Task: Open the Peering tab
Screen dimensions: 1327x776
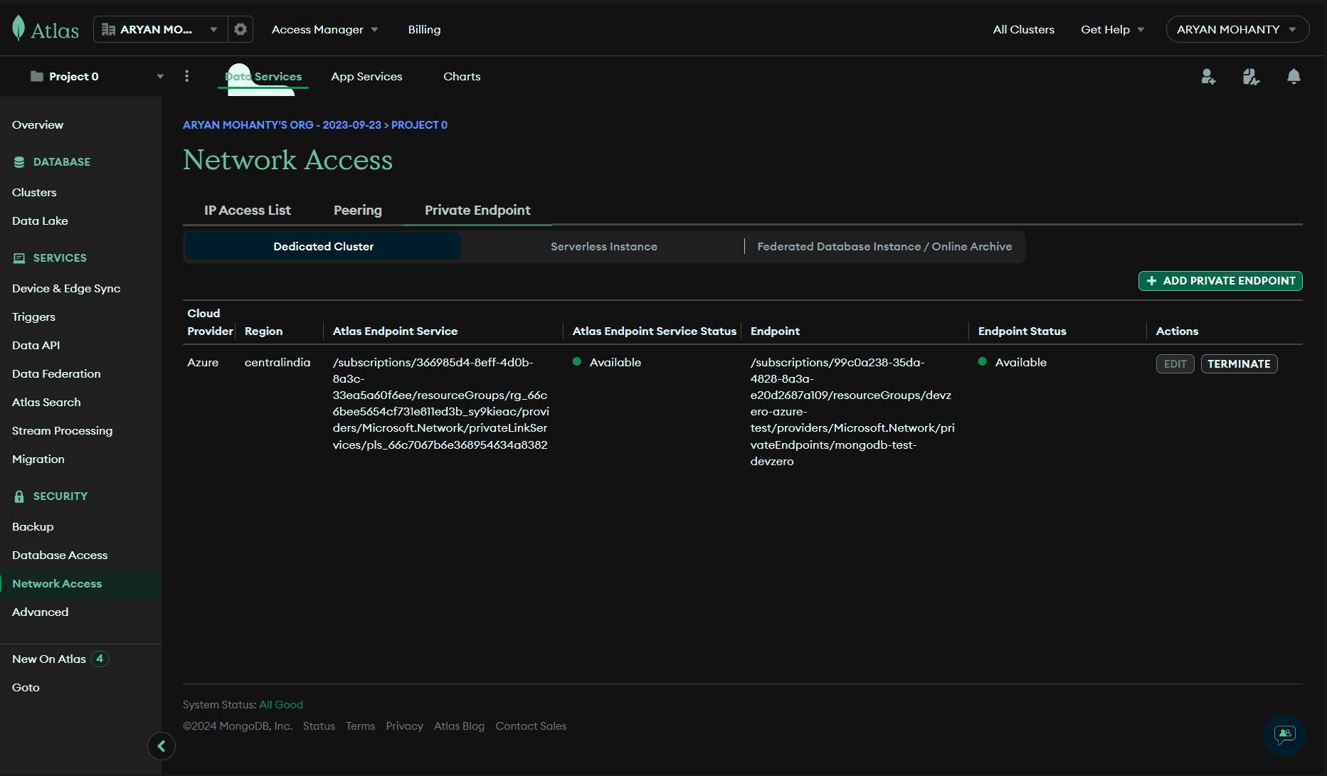Action: click(x=358, y=210)
